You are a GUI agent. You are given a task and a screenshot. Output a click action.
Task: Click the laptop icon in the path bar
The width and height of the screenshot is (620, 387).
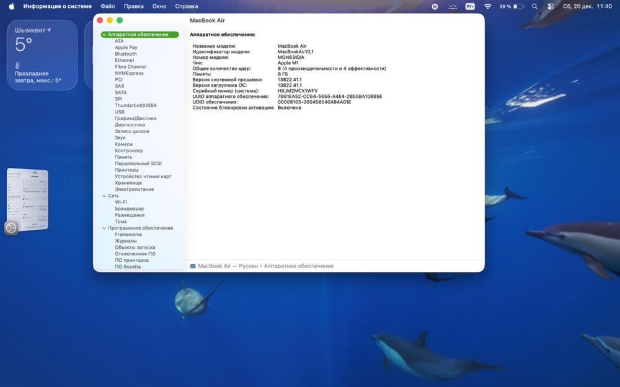pos(193,266)
